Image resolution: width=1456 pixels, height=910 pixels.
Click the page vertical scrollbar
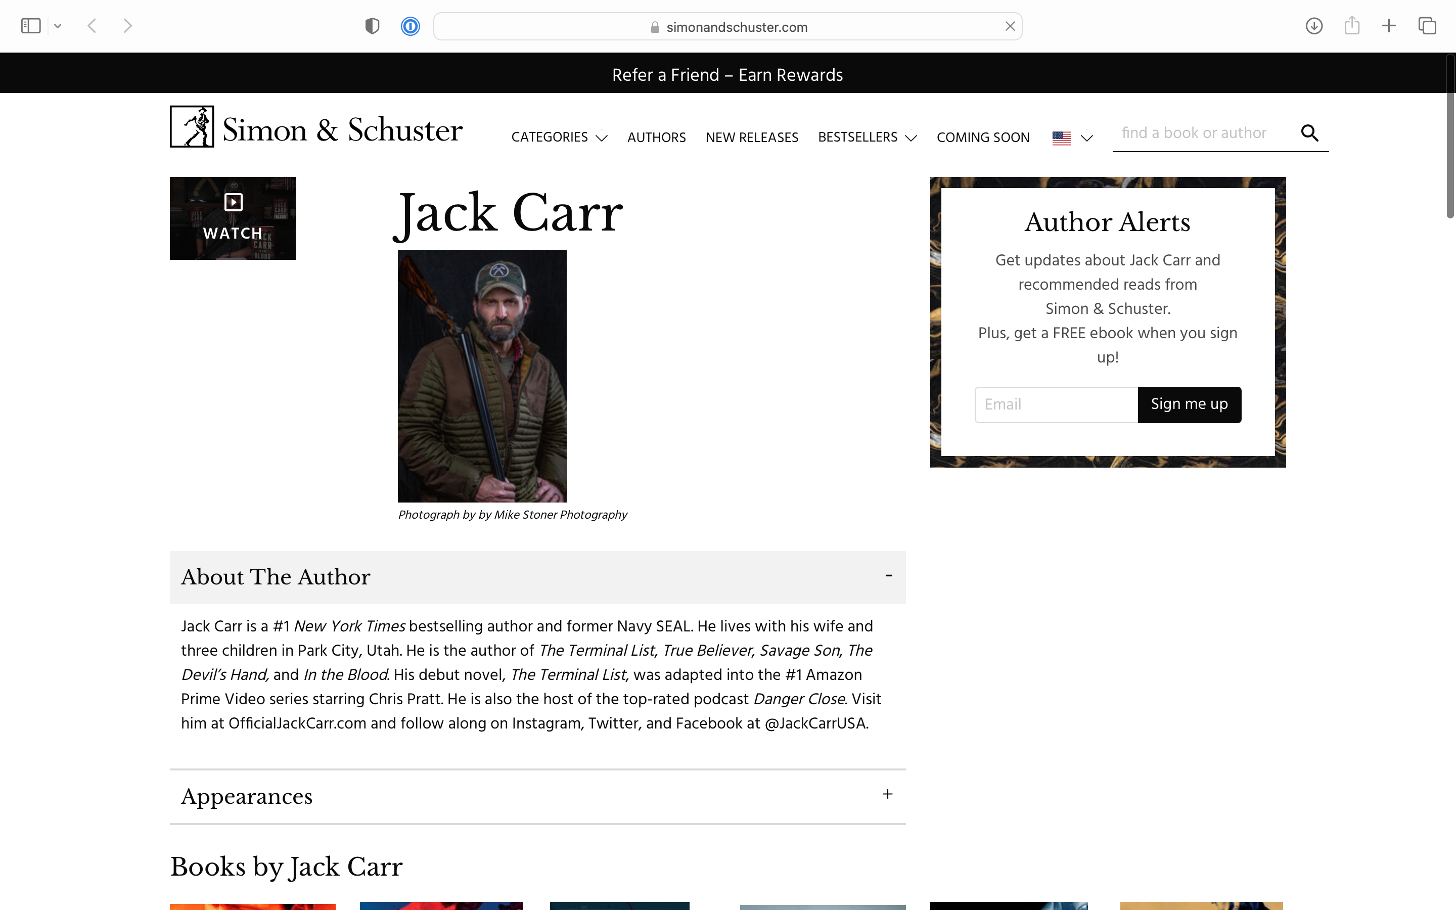(1450, 136)
